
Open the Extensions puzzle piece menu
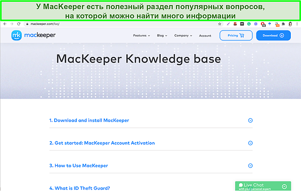point(283,24)
